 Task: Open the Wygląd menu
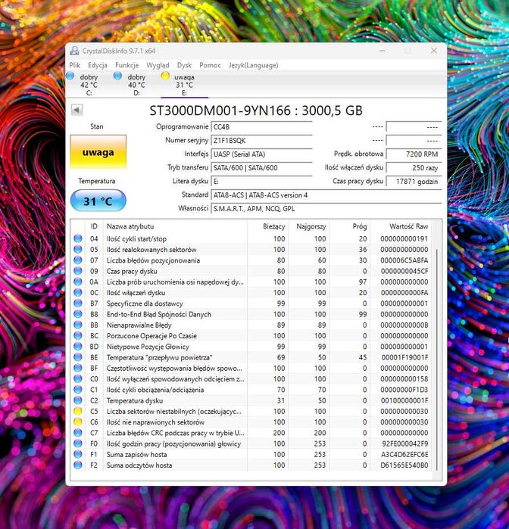click(x=158, y=65)
